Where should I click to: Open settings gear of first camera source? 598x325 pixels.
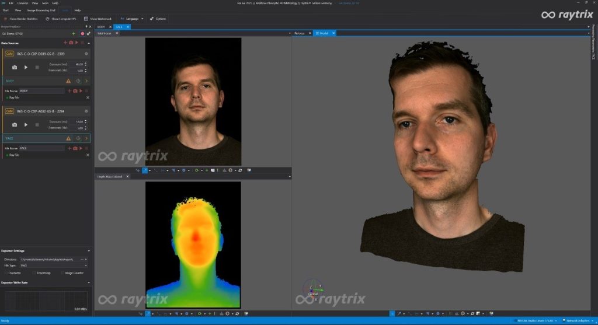point(86,54)
